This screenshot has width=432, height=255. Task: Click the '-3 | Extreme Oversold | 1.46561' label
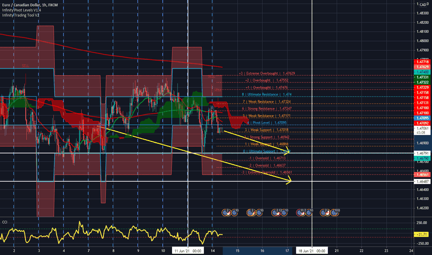point(267,172)
